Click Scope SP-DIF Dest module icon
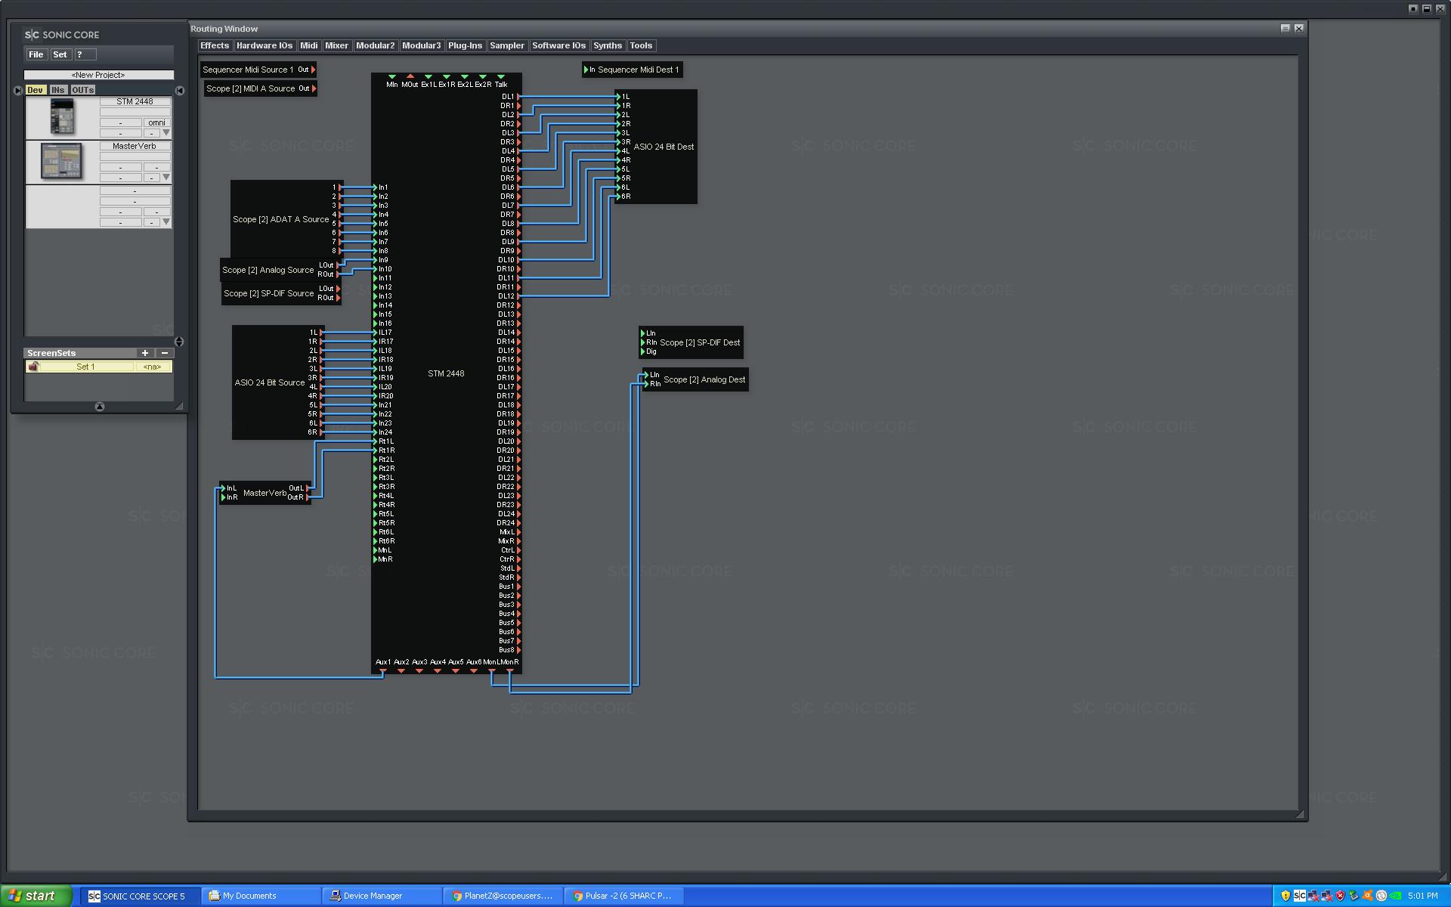1451x907 pixels. (691, 342)
